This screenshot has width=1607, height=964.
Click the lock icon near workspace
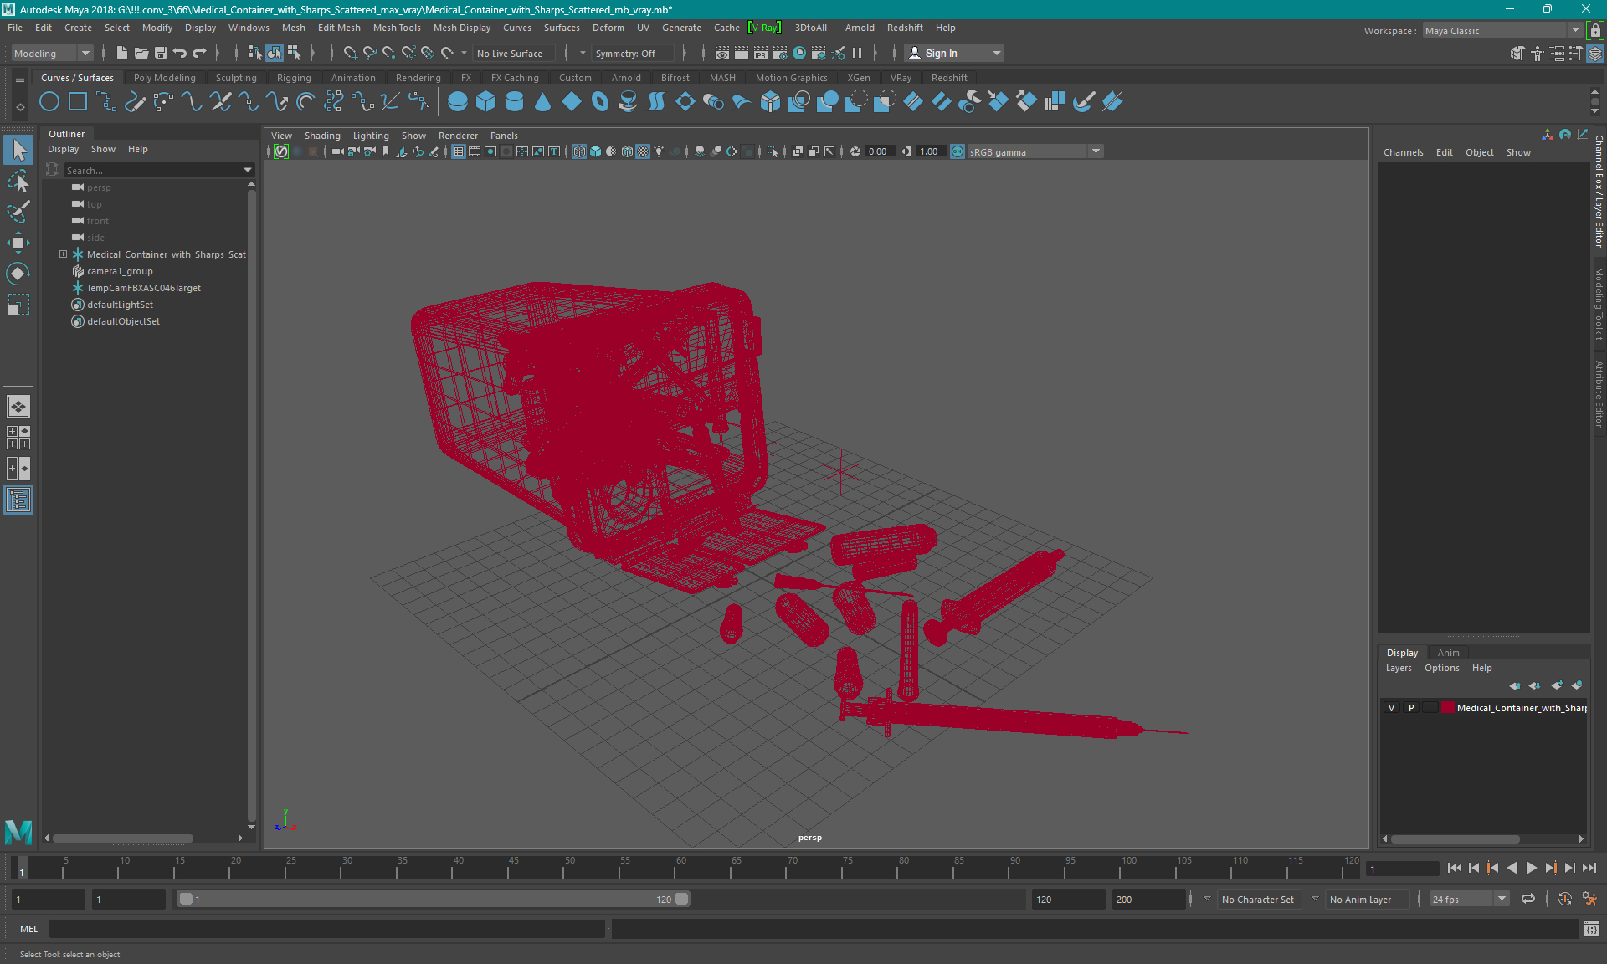click(x=1595, y=31)
